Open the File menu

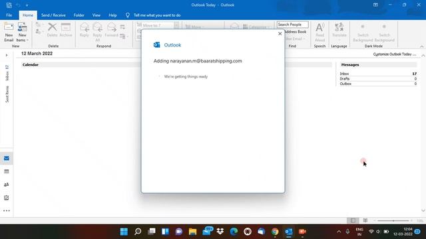[9, 15]
